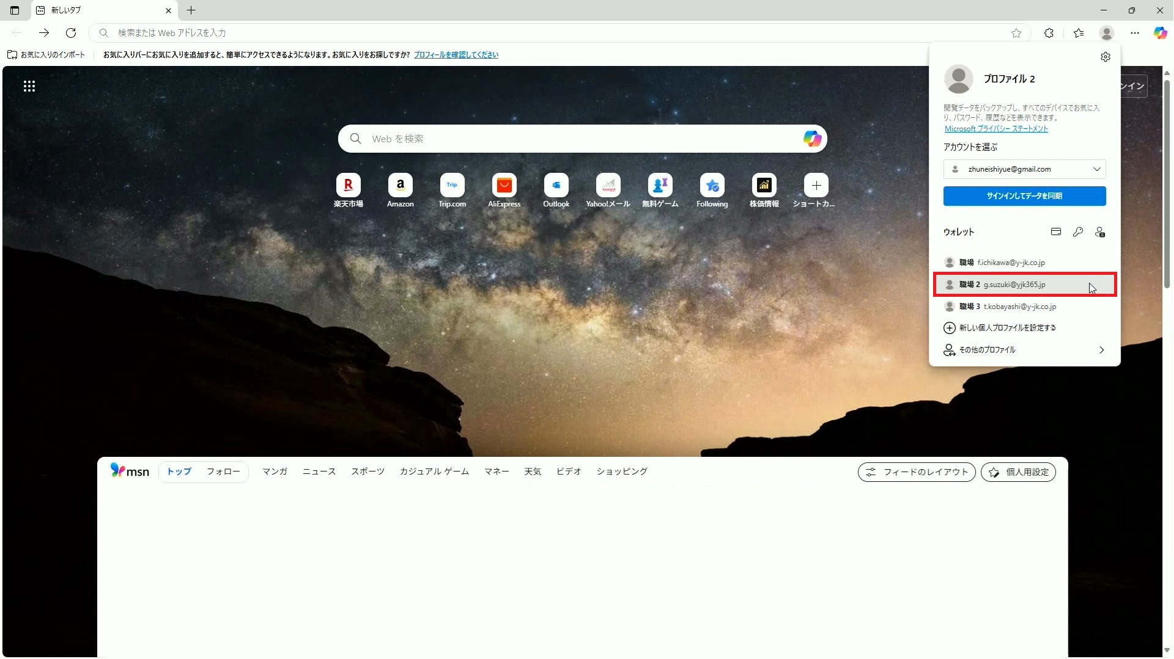Image resolution: width=1174 pixels, height=659 pixels.
Task: Open profile settings gear icon
Action: (1105, 57)
